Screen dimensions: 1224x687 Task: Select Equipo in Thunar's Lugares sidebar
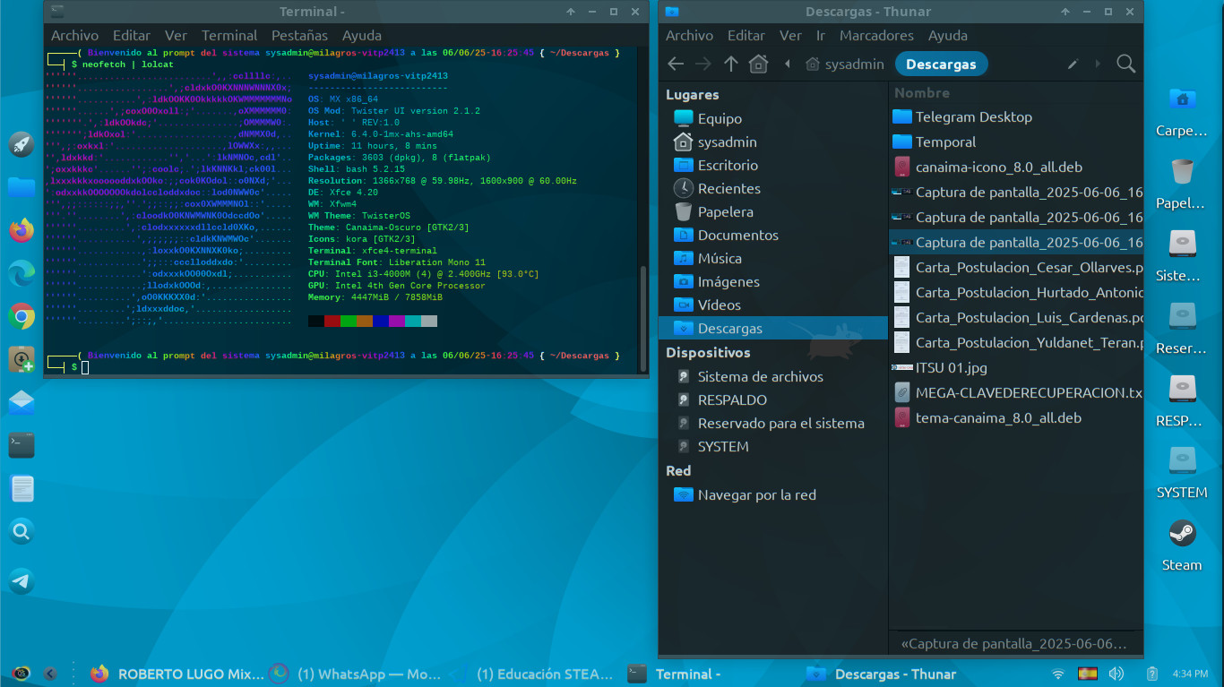coord(773,118)
